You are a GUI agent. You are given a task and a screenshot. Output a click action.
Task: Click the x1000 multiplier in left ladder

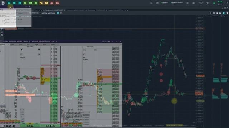click(x=23, y=57)
